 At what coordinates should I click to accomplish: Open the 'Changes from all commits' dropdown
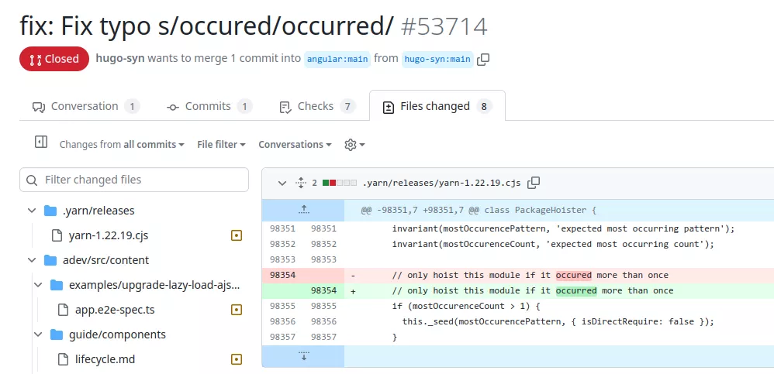coord(122,145)
